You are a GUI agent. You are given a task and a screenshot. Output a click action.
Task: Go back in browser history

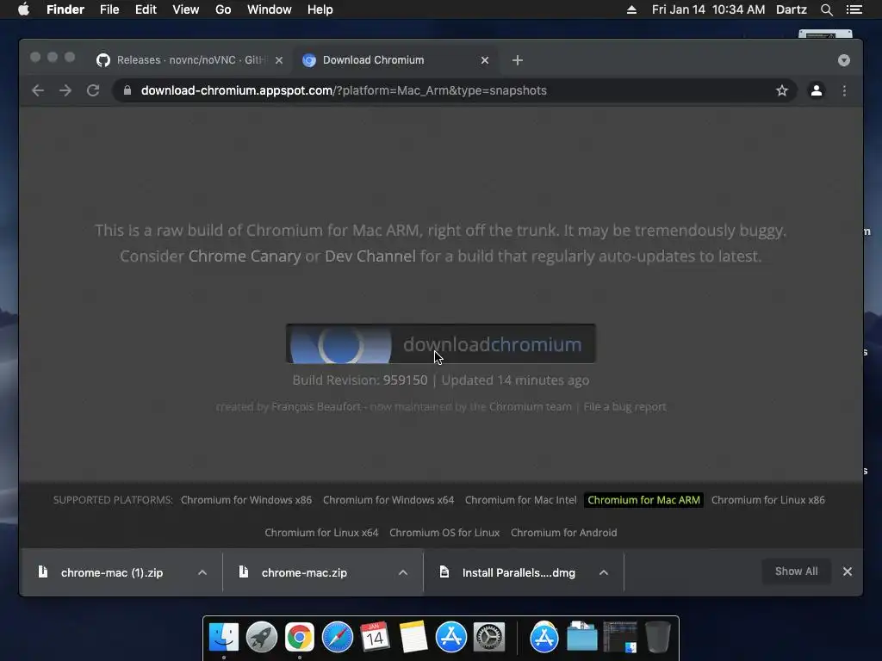pos(38,90)
